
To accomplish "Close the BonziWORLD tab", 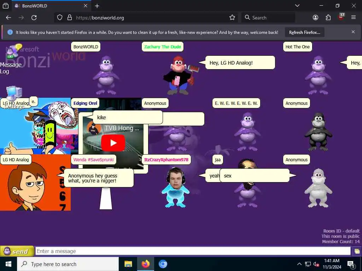I will 86,6.
